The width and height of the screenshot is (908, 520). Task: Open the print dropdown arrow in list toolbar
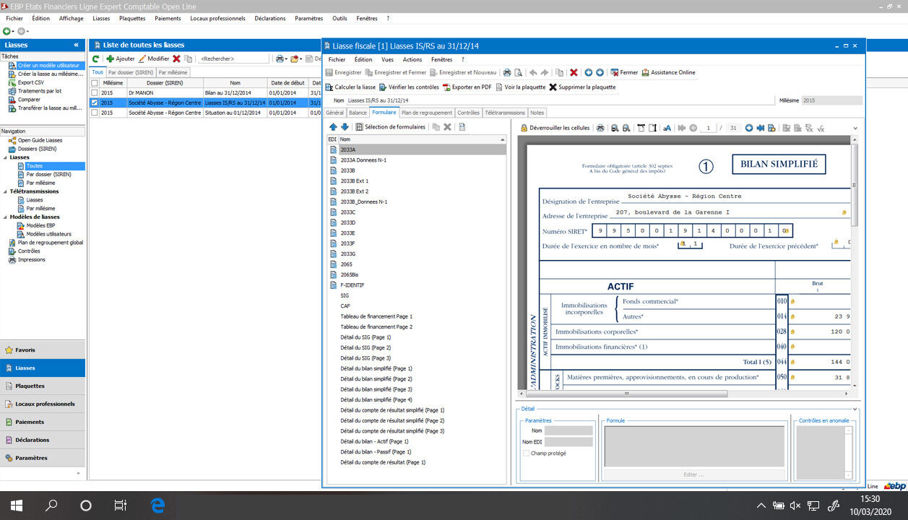coord(286,59)
